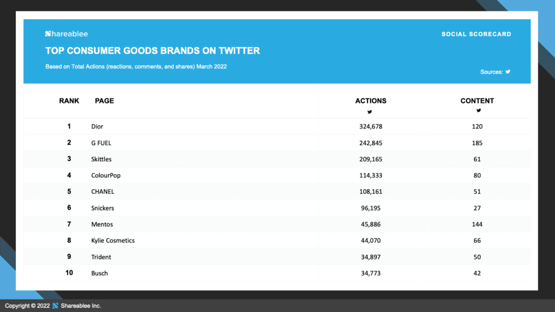Click the Twitter bird next to Sources

pyautogui.click(x=508, y=72)
